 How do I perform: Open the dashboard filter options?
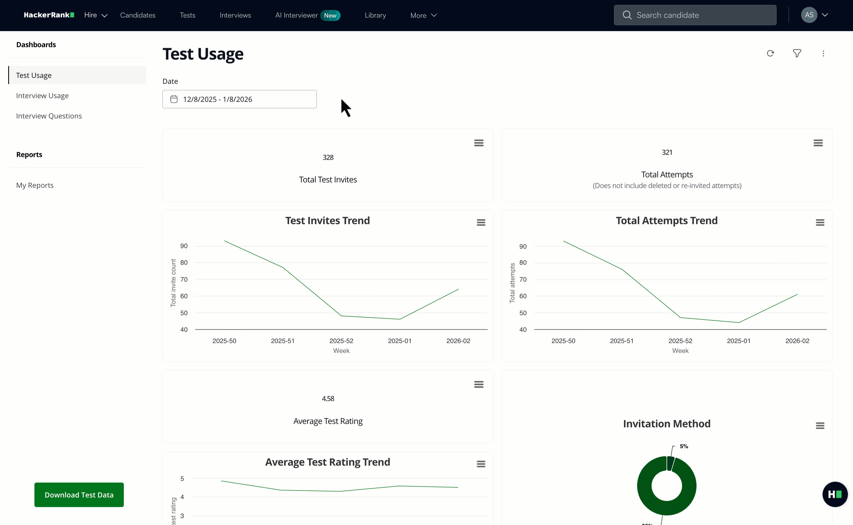(797, 53)
